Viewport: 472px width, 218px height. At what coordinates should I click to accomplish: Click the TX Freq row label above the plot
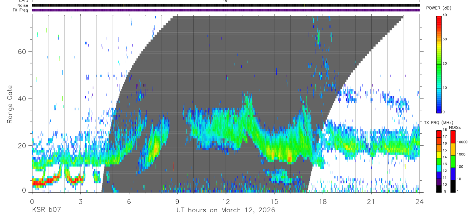pyautogui.click(x=21, y=10)
